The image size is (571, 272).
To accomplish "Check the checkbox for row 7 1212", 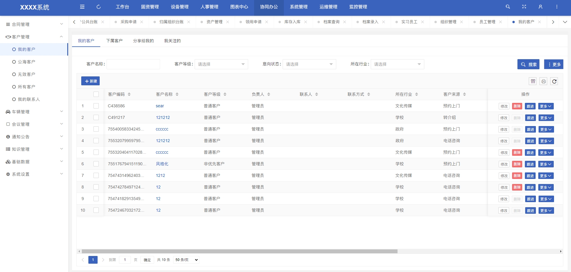I will pos(96,175).
